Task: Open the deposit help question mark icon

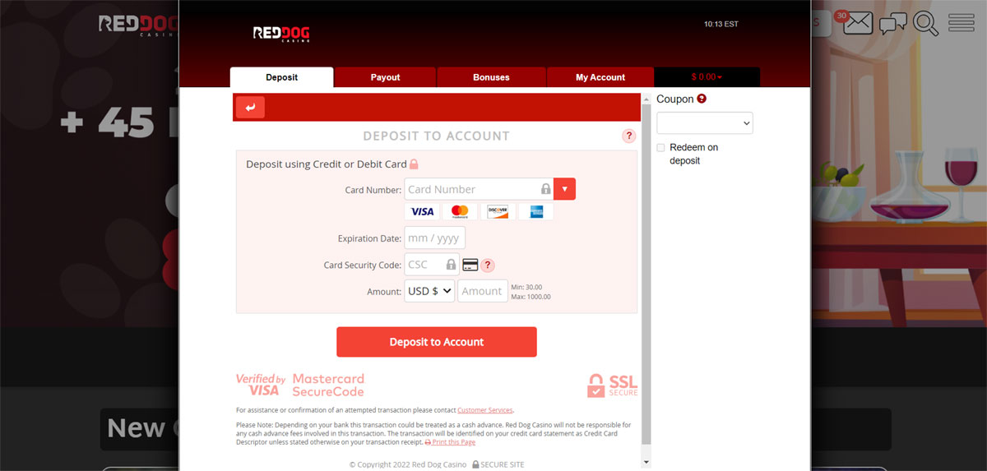Action: pyautogui.click(x=629, y=136)
